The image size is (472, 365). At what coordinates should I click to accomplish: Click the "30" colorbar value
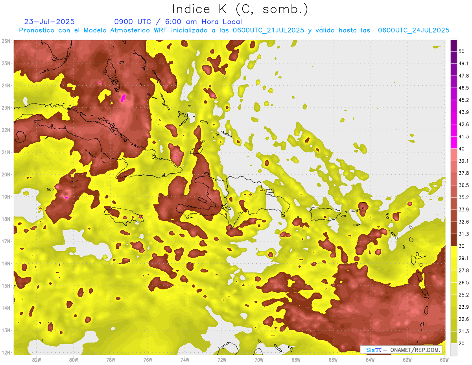[462, 246]
